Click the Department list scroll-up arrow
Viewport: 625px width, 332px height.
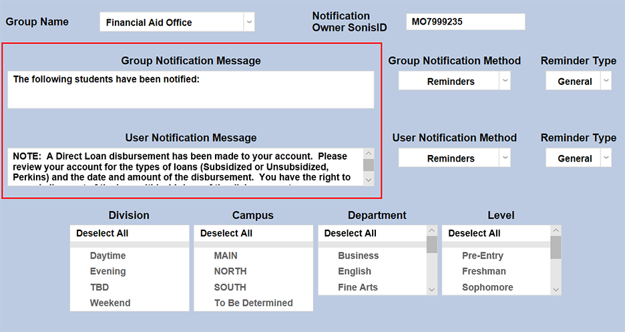click(431, 230)
